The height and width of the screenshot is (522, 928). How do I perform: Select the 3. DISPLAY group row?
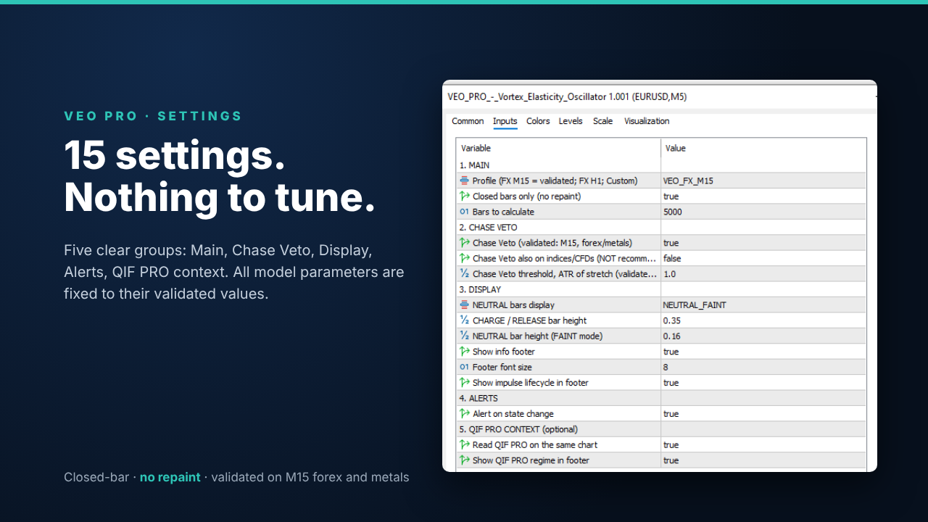tap(661, 289)
